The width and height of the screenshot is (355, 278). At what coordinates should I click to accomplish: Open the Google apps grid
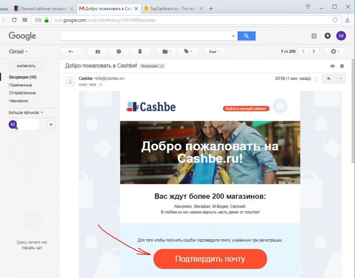pos(314,36)
